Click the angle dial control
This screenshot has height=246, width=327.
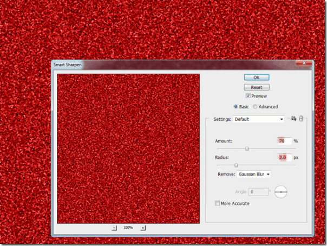pos(280,192)
